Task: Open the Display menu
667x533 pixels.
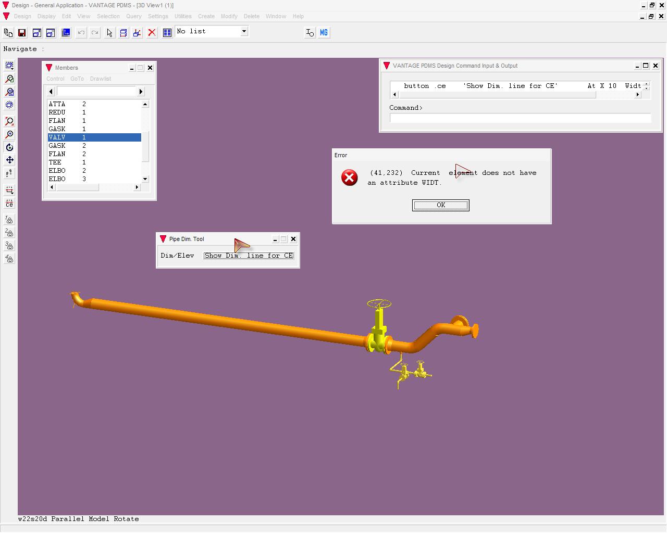Action: pyautogui.click(x=46, y=16)
